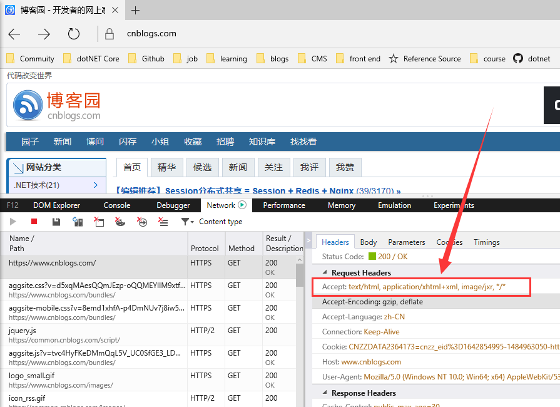Viewport: 560px width, 407px height.
Task: Open the blogs bookmarks folder
Action: [x=272, y=59]
